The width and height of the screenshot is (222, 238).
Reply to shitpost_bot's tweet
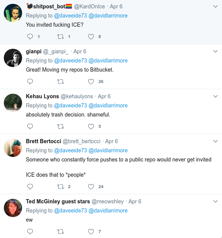pos(30,37)
